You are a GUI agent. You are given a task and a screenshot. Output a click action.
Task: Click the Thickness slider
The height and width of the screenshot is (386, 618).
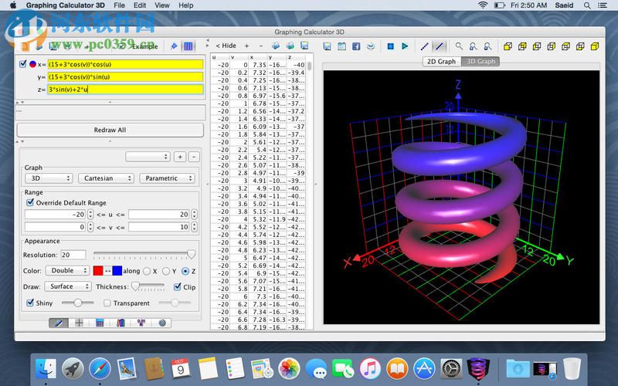click(x=149, y=286)
